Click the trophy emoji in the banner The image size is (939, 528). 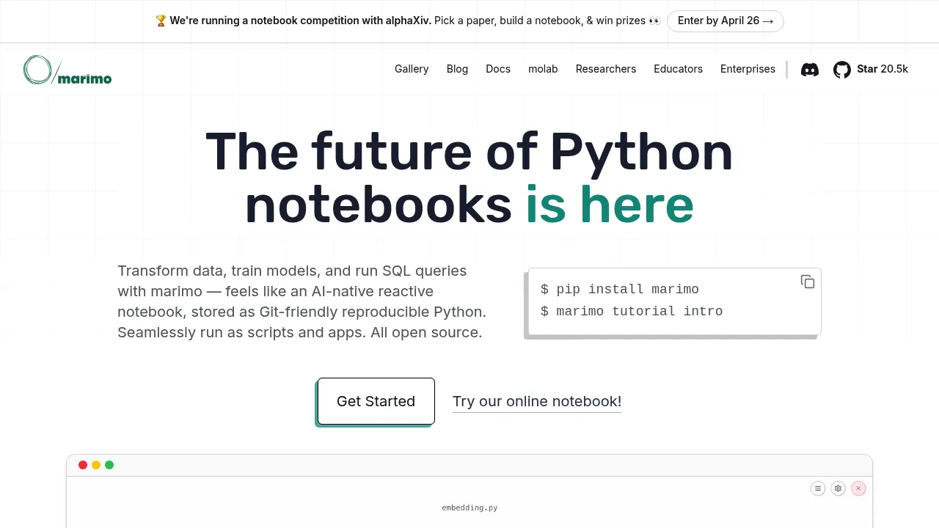tap(161, 21)
